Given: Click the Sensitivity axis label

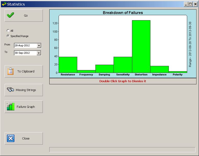Looking at the screenshot, I should coord(123,74).
